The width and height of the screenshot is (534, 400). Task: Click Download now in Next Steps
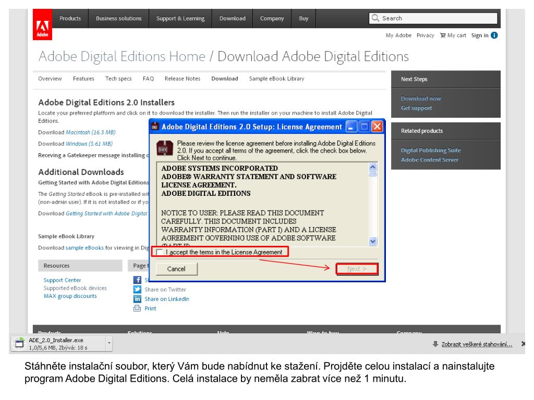pyautogui.click(x=421, y=98)
